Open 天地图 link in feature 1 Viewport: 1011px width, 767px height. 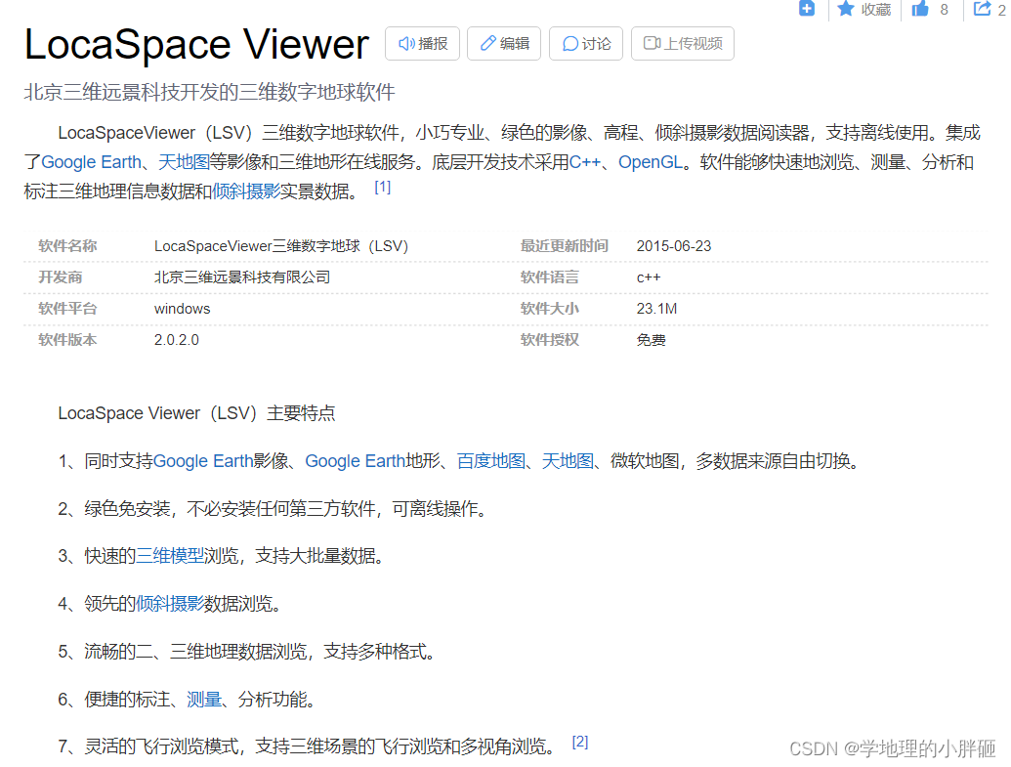point(568,461)
